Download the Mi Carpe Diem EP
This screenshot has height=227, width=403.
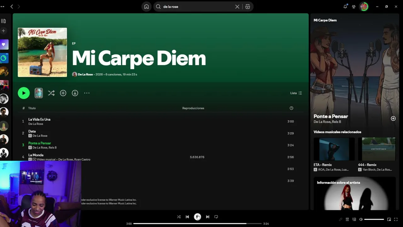tap(75, 93)
